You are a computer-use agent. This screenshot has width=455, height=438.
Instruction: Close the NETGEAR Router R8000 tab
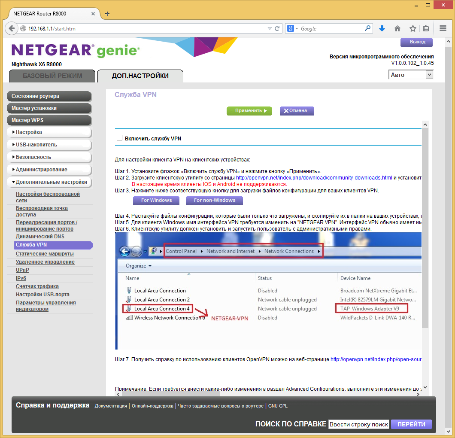[93, 14]
